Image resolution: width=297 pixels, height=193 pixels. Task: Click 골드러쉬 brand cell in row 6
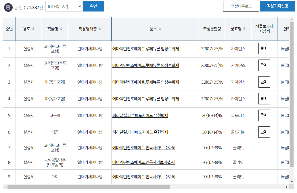pos(238,132)
